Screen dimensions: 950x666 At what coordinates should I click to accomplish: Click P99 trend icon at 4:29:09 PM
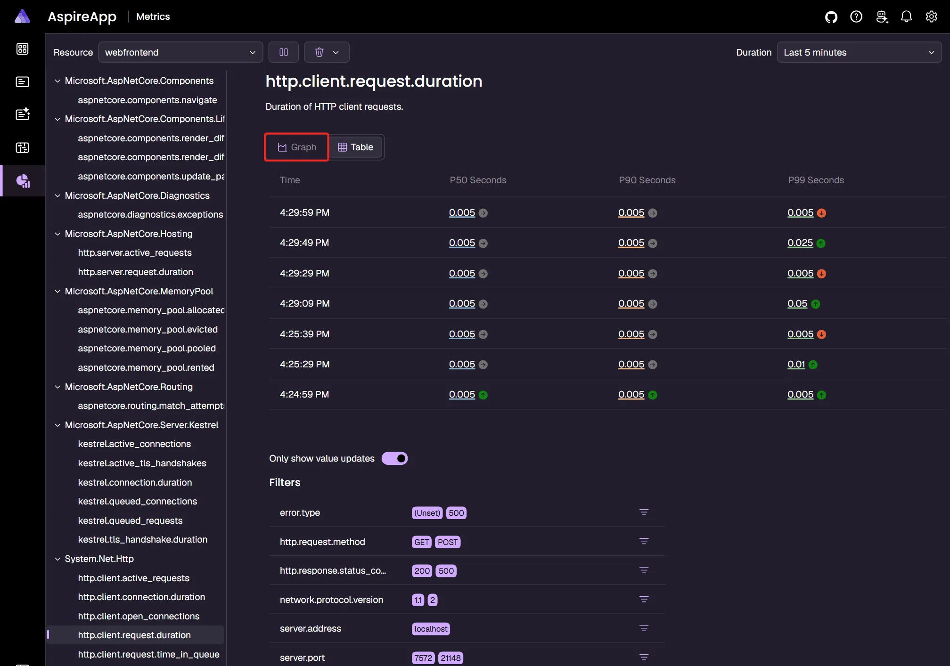point(816,304)
